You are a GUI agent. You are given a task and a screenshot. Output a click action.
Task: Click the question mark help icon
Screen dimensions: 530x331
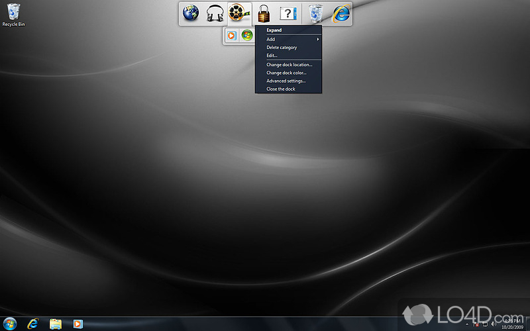pyautogui.click(x=287, y=13)
